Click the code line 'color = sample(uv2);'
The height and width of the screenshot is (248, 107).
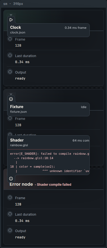(x=37, y=167)
